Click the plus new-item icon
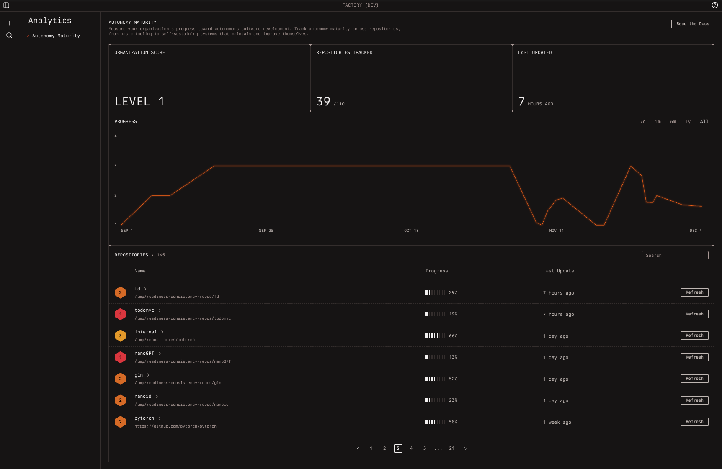 point(9,23)
